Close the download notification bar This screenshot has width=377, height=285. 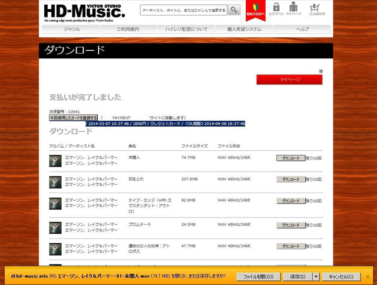click(x=368, y=277)
